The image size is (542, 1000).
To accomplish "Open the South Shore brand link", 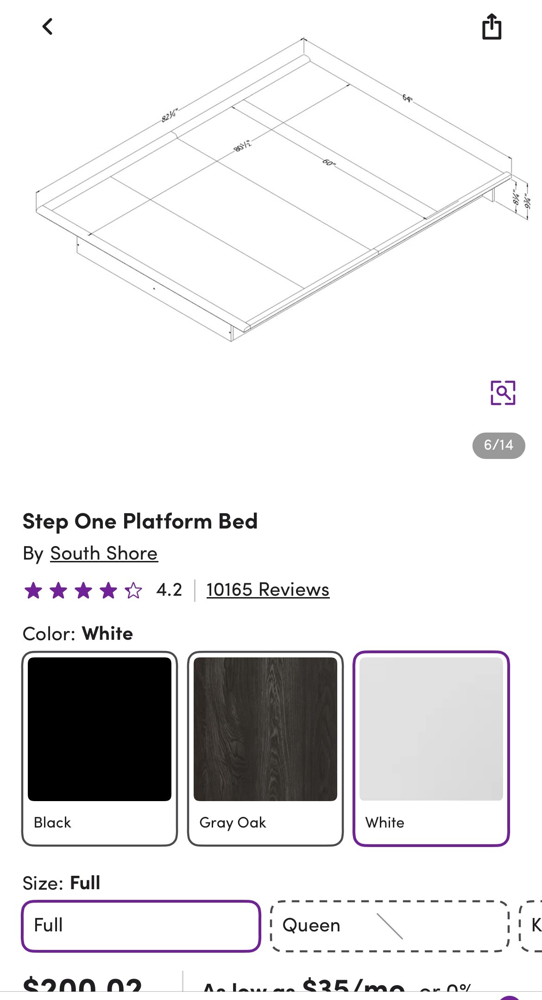I will pos(104,554).
